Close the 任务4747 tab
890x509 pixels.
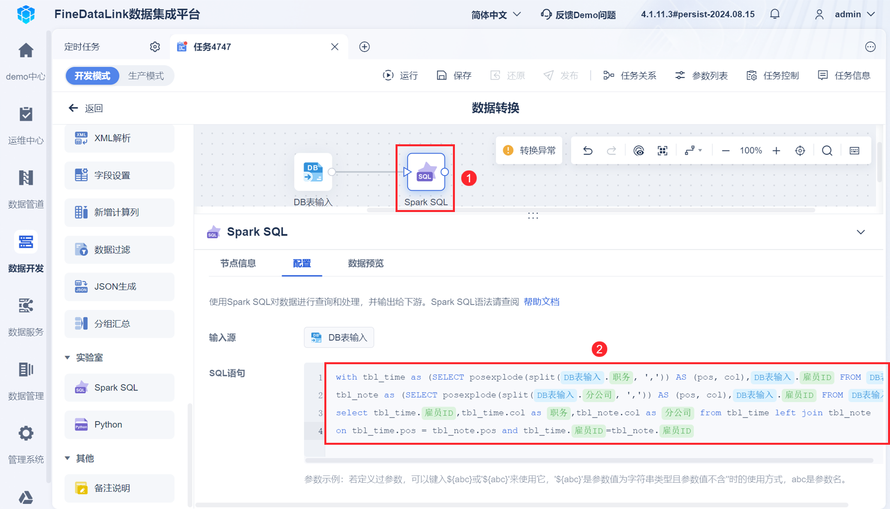(335, 47)
